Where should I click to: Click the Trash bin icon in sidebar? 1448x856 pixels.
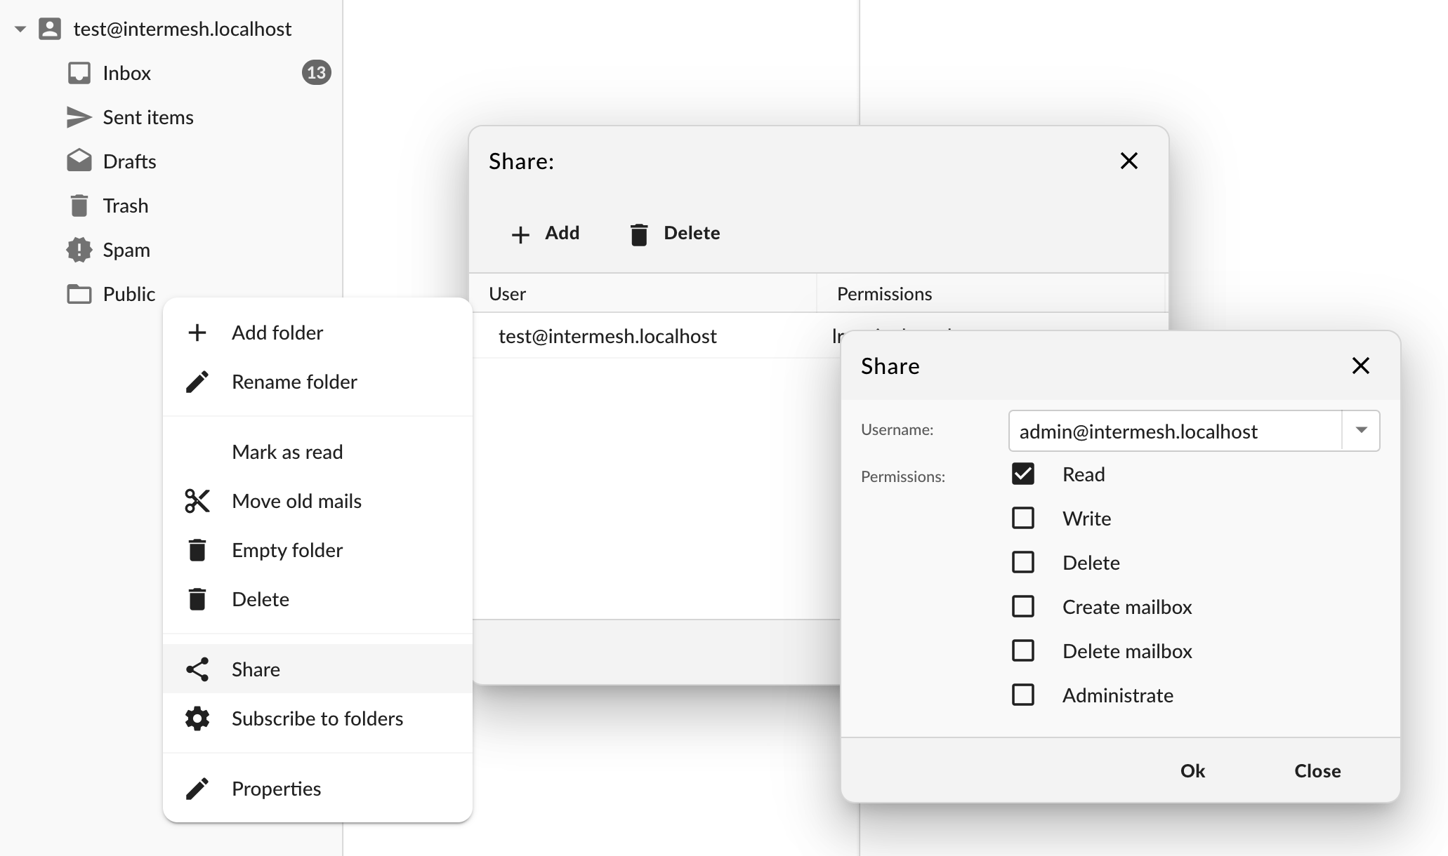click(x=79, y=206)
